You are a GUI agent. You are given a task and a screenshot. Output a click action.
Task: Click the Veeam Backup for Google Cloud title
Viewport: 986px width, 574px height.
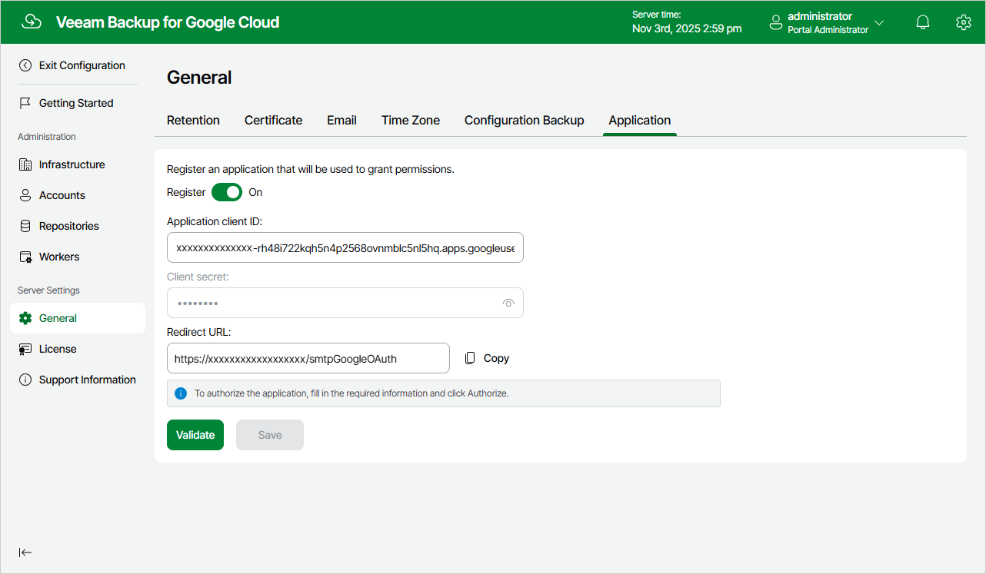pyautogui.click(x=168, y=22)
